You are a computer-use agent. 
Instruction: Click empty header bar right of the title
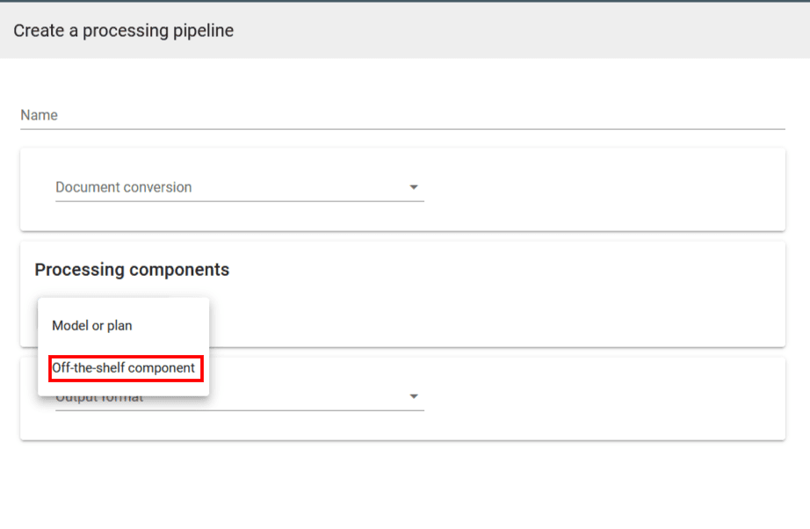pos(527,31)
